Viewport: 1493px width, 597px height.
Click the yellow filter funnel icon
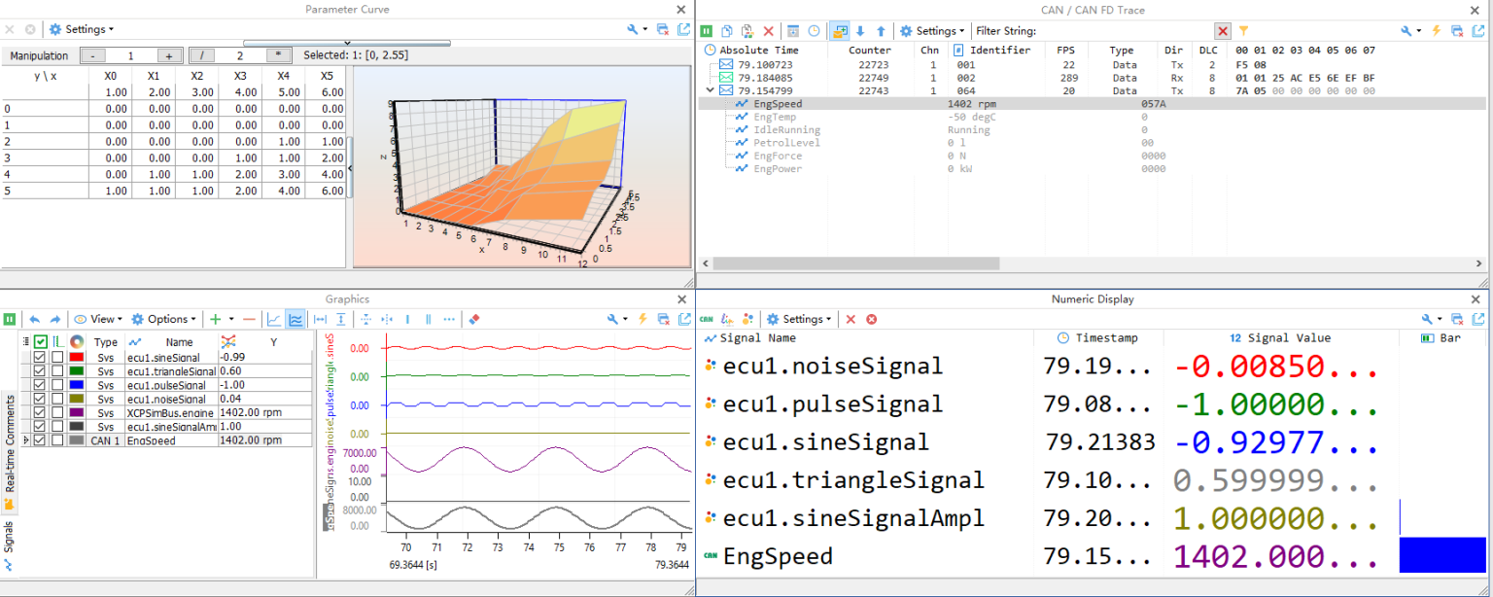coord(1243,31)
